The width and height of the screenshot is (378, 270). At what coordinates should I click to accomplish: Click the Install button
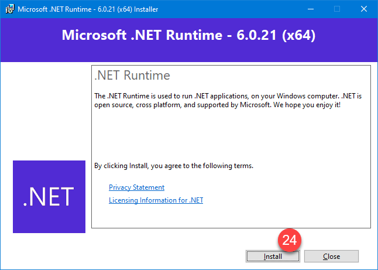tap(273, 257)
